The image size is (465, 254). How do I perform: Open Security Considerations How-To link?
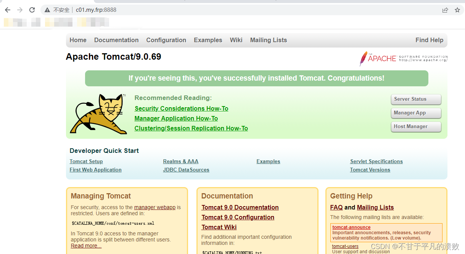coord(182,108)
